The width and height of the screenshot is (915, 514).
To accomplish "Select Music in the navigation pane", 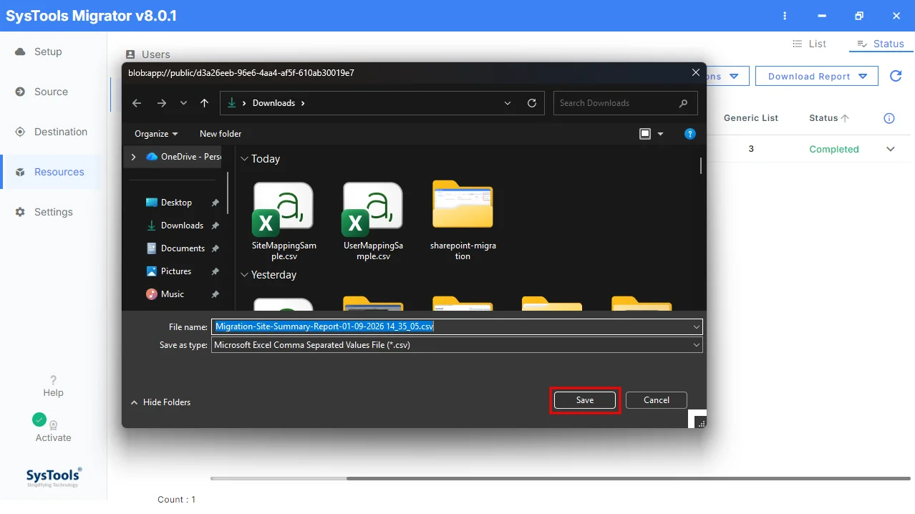I will pyautogui.click(x=173, y=294).
